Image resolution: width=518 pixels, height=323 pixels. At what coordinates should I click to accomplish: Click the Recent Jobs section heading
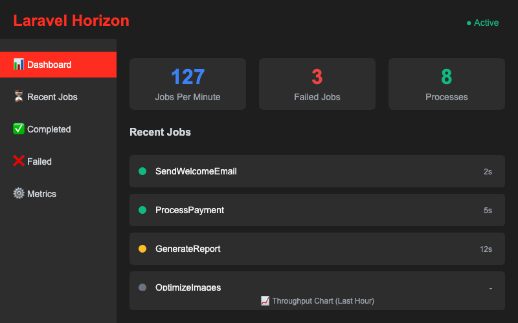(160, 132)
